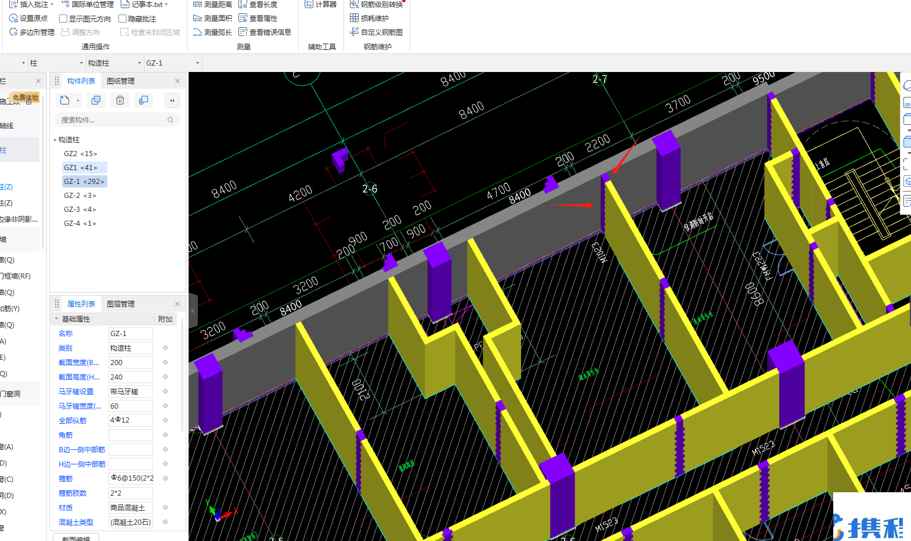Select GZ-4 <1> in component tree
The image size is (911, 541).
pos(79,223)
